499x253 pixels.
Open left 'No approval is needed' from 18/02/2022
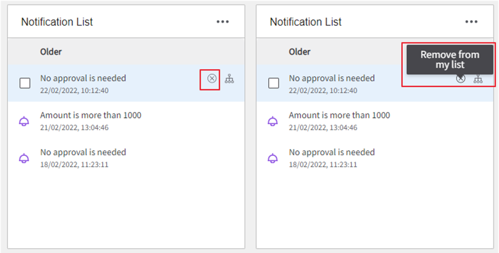pos(126,158)
